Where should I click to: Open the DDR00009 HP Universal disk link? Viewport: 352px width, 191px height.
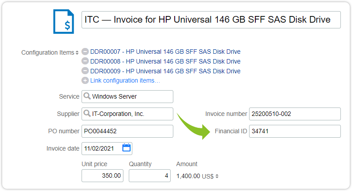165,71
